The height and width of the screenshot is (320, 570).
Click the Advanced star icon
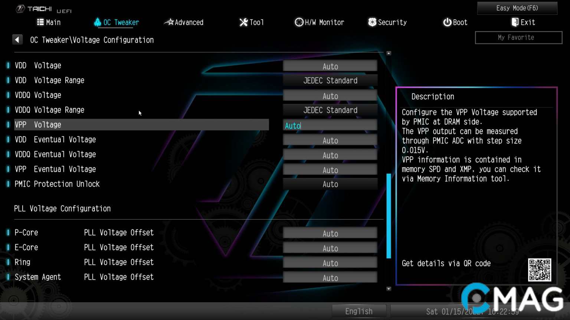(x=169, y=22)
